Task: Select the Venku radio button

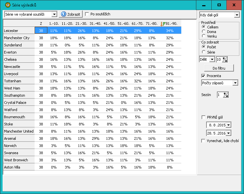Action: [x=203, y=36]
